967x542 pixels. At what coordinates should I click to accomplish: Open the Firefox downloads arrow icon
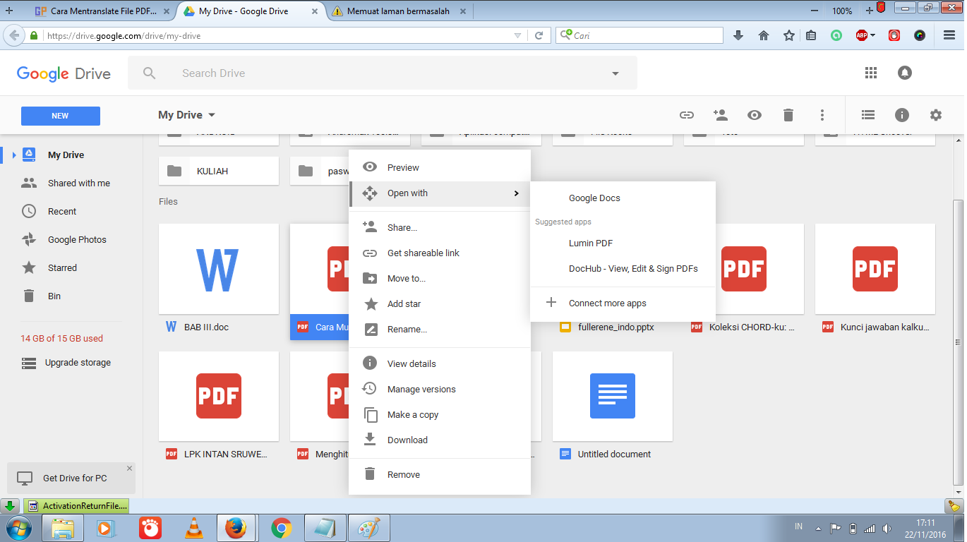[738, 35]
